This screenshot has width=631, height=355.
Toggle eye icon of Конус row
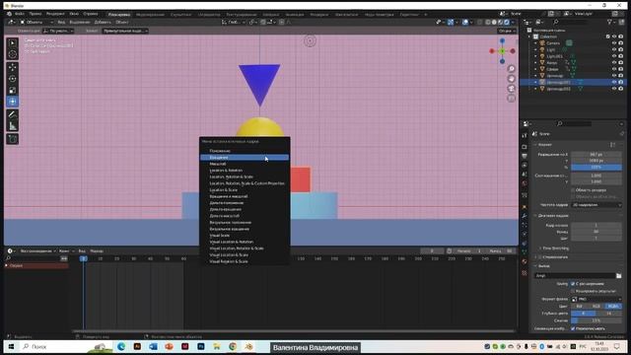614,62
